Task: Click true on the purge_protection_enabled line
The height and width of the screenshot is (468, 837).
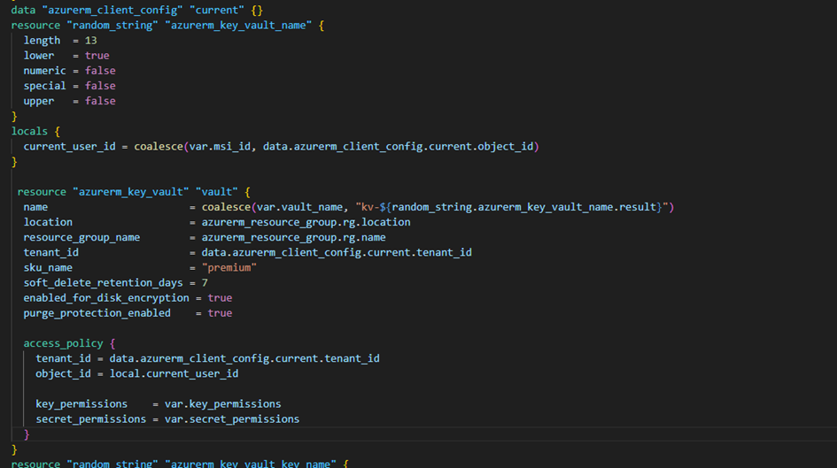Action: click(x=220, y=313)
